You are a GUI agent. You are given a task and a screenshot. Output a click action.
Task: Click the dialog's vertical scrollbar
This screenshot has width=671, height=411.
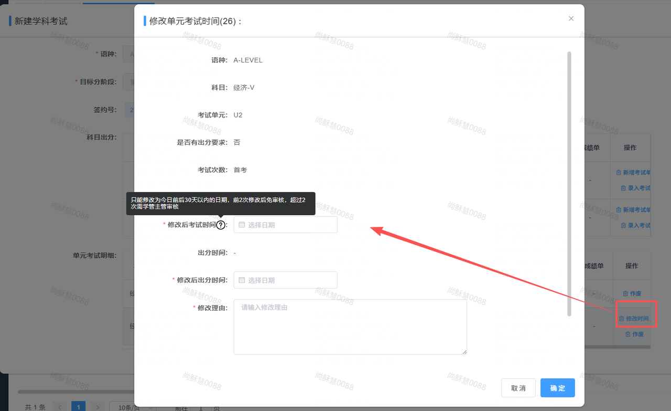pos(569,184)
